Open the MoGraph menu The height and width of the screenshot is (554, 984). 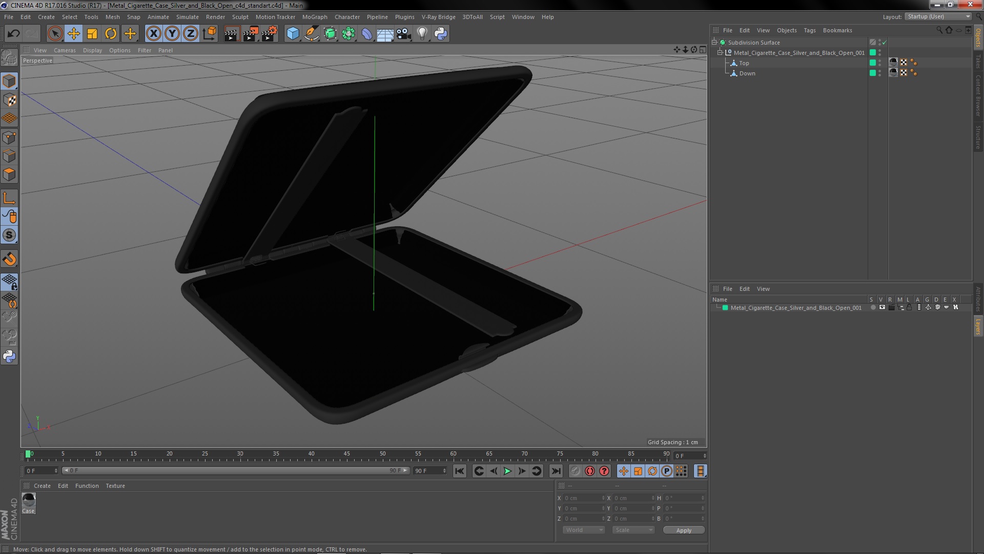(x=315, y=16)
